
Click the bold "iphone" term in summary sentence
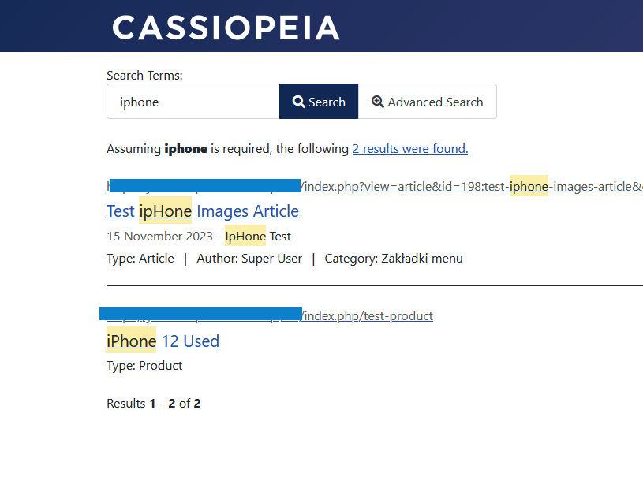[x=185, y=148]
